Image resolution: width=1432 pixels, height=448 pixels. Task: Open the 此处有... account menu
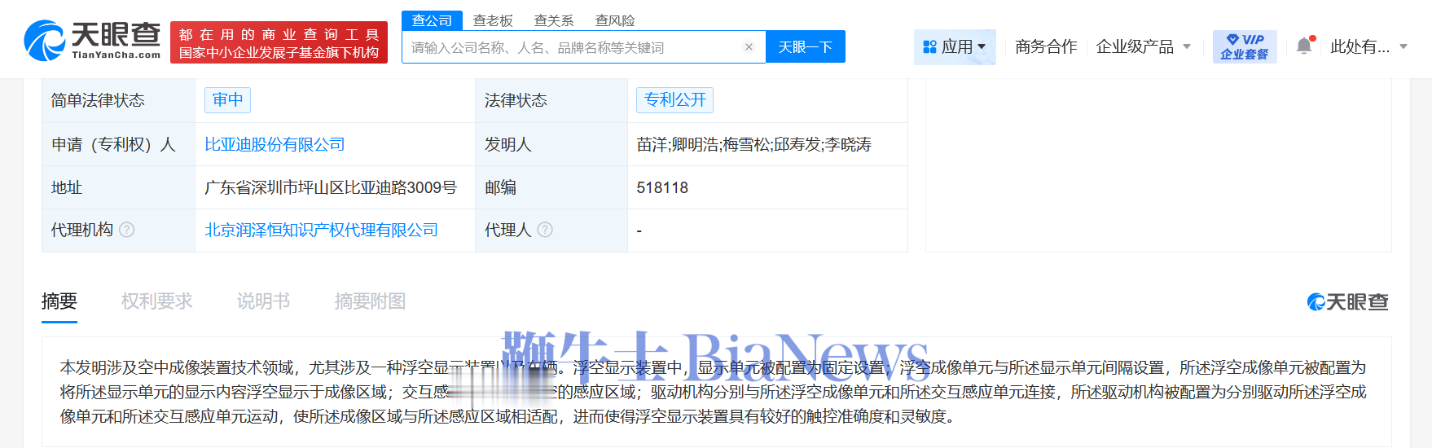point(1368,46)
